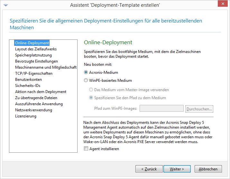Open TCP/IP-Eigenschaften settings
230x179 pixels.
pyautogui.click(x=34, y=73)
